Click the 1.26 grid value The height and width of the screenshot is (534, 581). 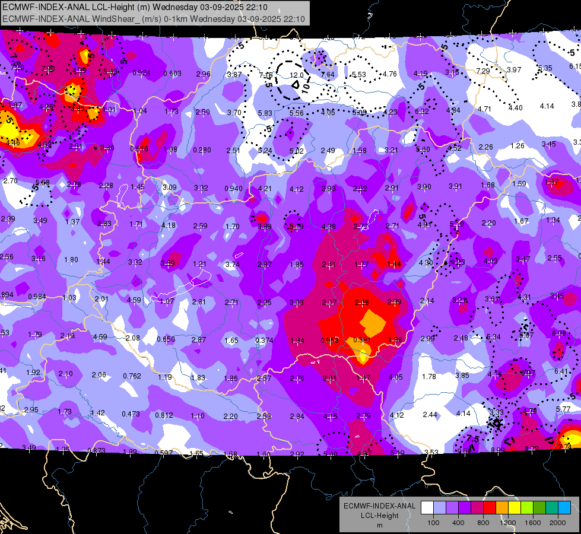tap(517, 145)
